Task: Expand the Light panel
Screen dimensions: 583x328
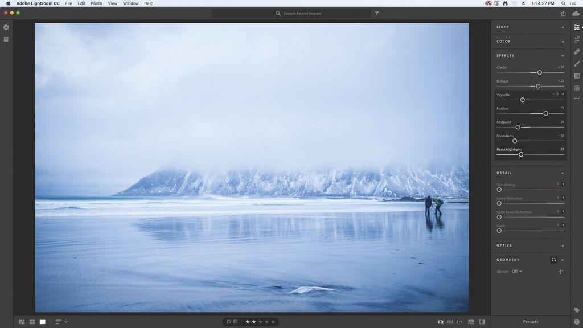Action: [529, 27]
